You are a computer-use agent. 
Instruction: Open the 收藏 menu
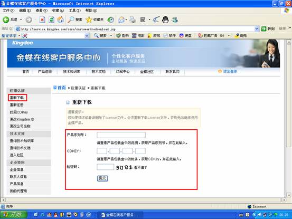pos(58,11)
